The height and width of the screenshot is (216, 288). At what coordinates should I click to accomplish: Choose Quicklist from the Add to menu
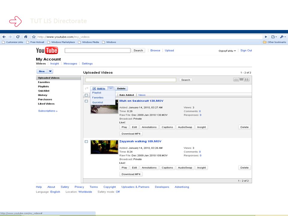tap(97, 103)
